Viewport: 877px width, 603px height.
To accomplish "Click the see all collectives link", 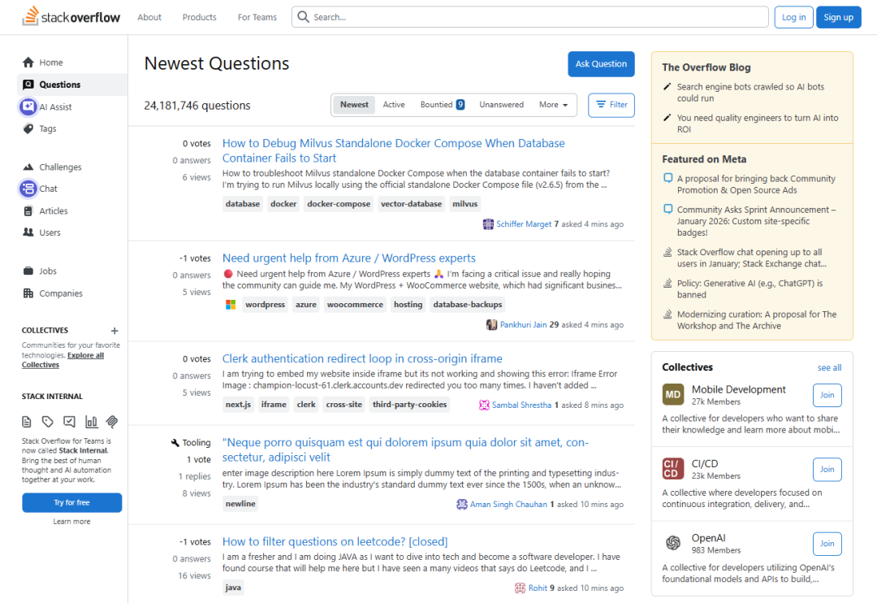I will click(x=829, y=368).
